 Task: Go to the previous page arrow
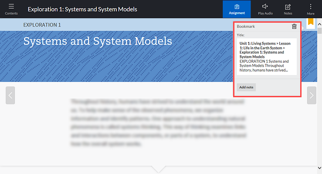10,96
